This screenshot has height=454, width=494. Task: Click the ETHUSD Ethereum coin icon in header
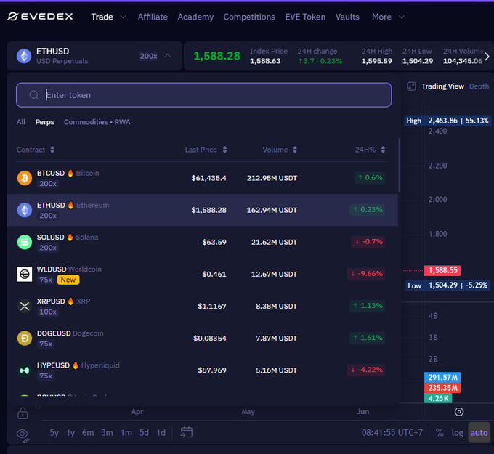(24, 56)
